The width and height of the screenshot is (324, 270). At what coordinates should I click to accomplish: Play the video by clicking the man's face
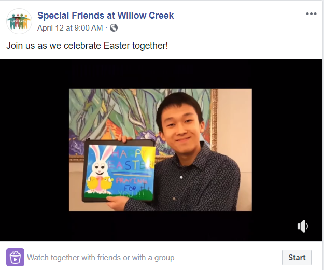click(x=180, y=124)
